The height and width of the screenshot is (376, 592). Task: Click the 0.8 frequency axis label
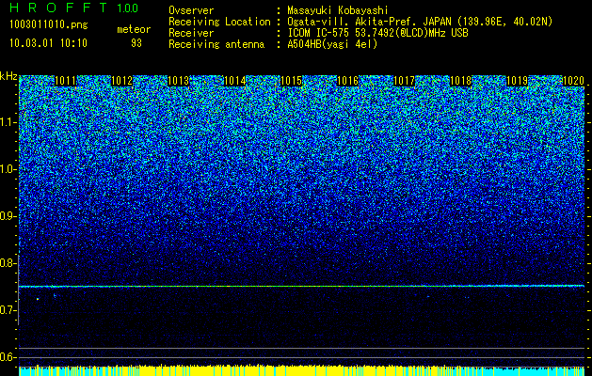coord(8,263)
